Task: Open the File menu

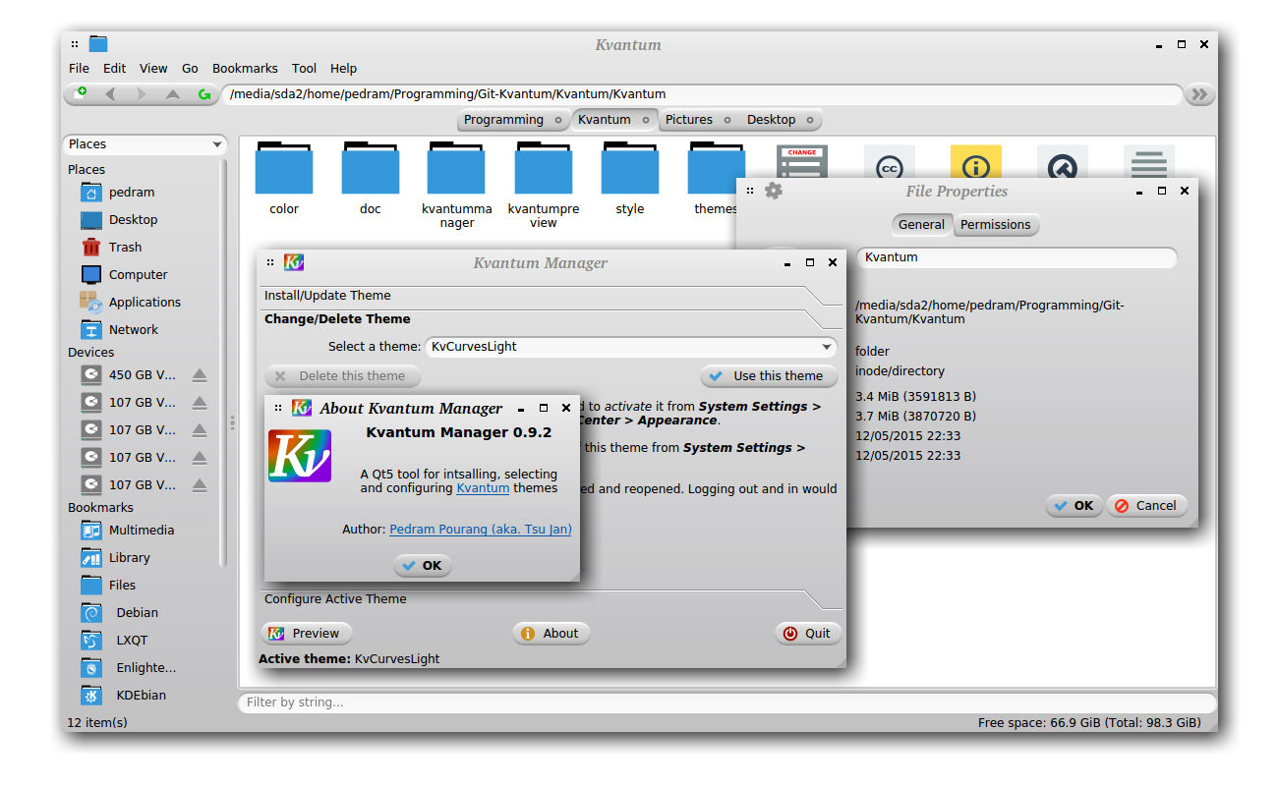Action: 79,68
